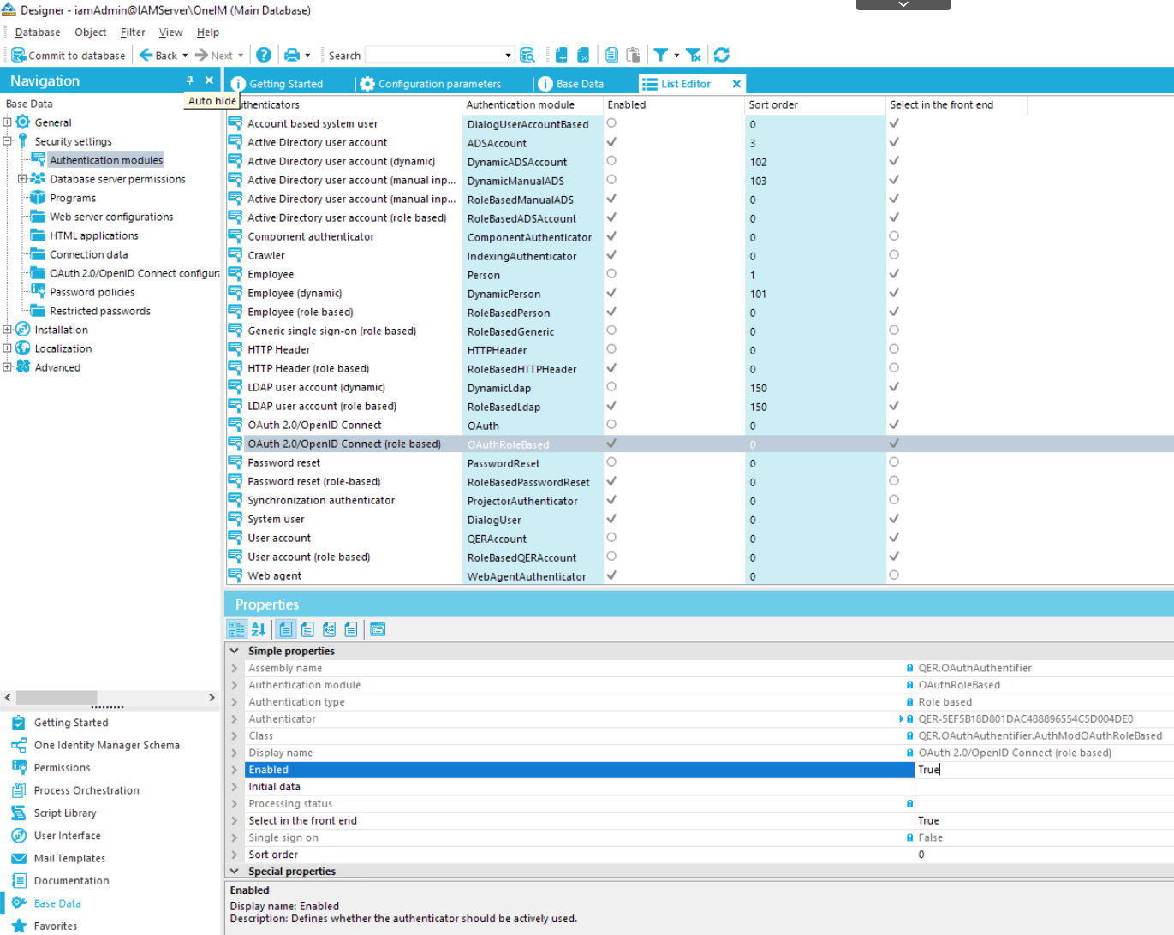Collapse the Simple properties section
The image size is (1174, 935).
[234, 651]
